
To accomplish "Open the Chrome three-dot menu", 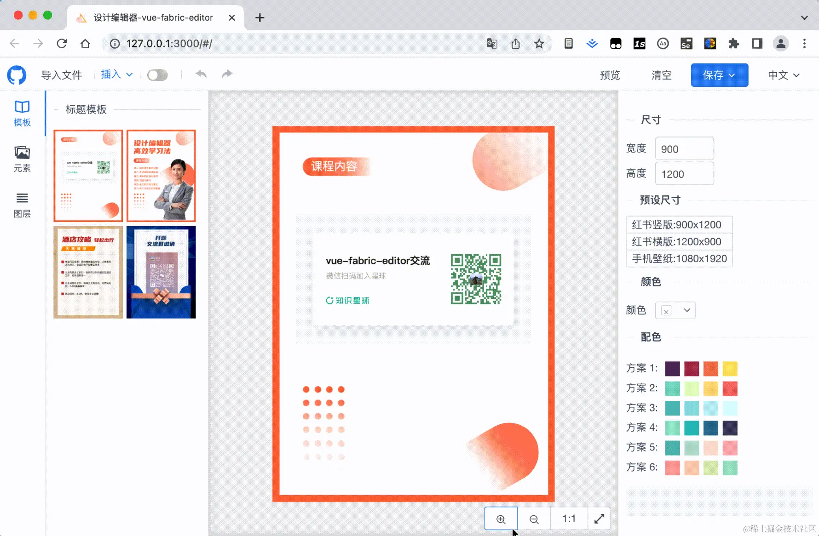I will [804, 44].
